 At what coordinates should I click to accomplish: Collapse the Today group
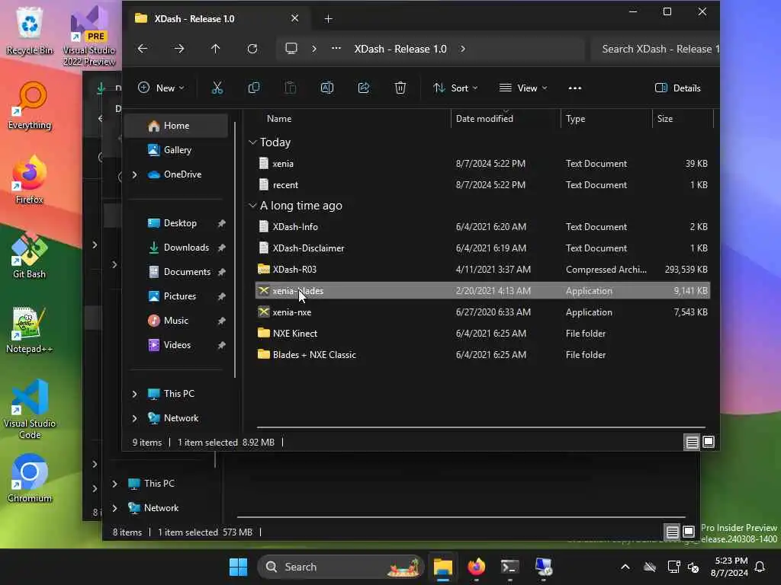(x=252, y=142)
